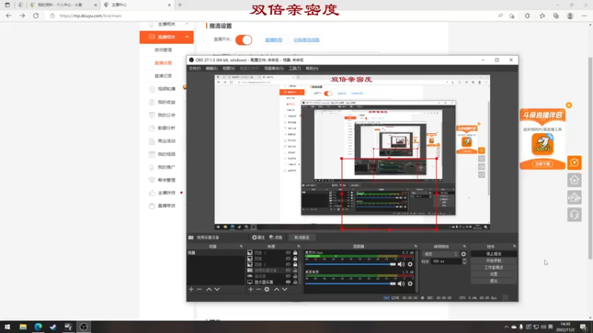Open 麦克风/Aux audio settings gear
This screenshot has height=333, width=593.
tap(410, 264)
